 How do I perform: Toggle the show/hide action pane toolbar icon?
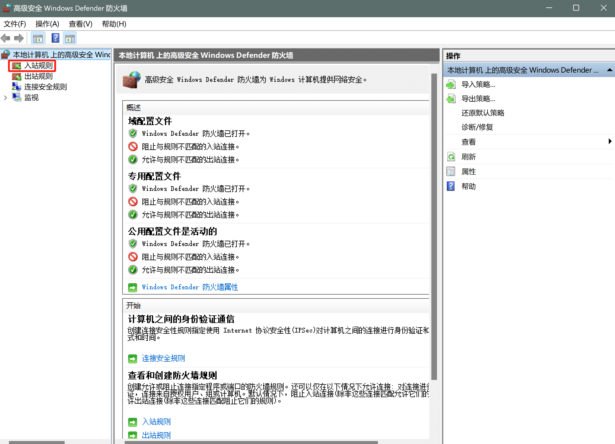point(70,38)
